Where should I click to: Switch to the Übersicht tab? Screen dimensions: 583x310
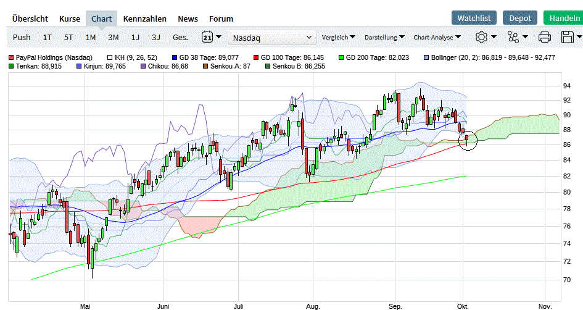coord(30,19)
